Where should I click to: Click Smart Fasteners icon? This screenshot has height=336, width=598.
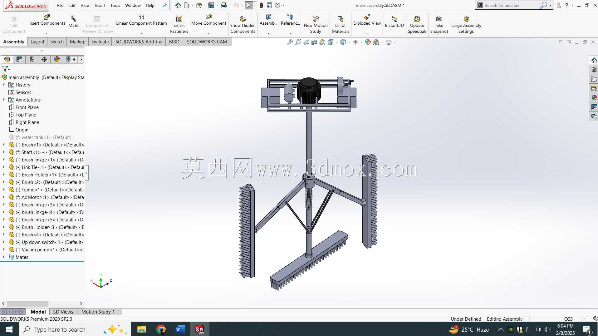click(x=179, y=19)
